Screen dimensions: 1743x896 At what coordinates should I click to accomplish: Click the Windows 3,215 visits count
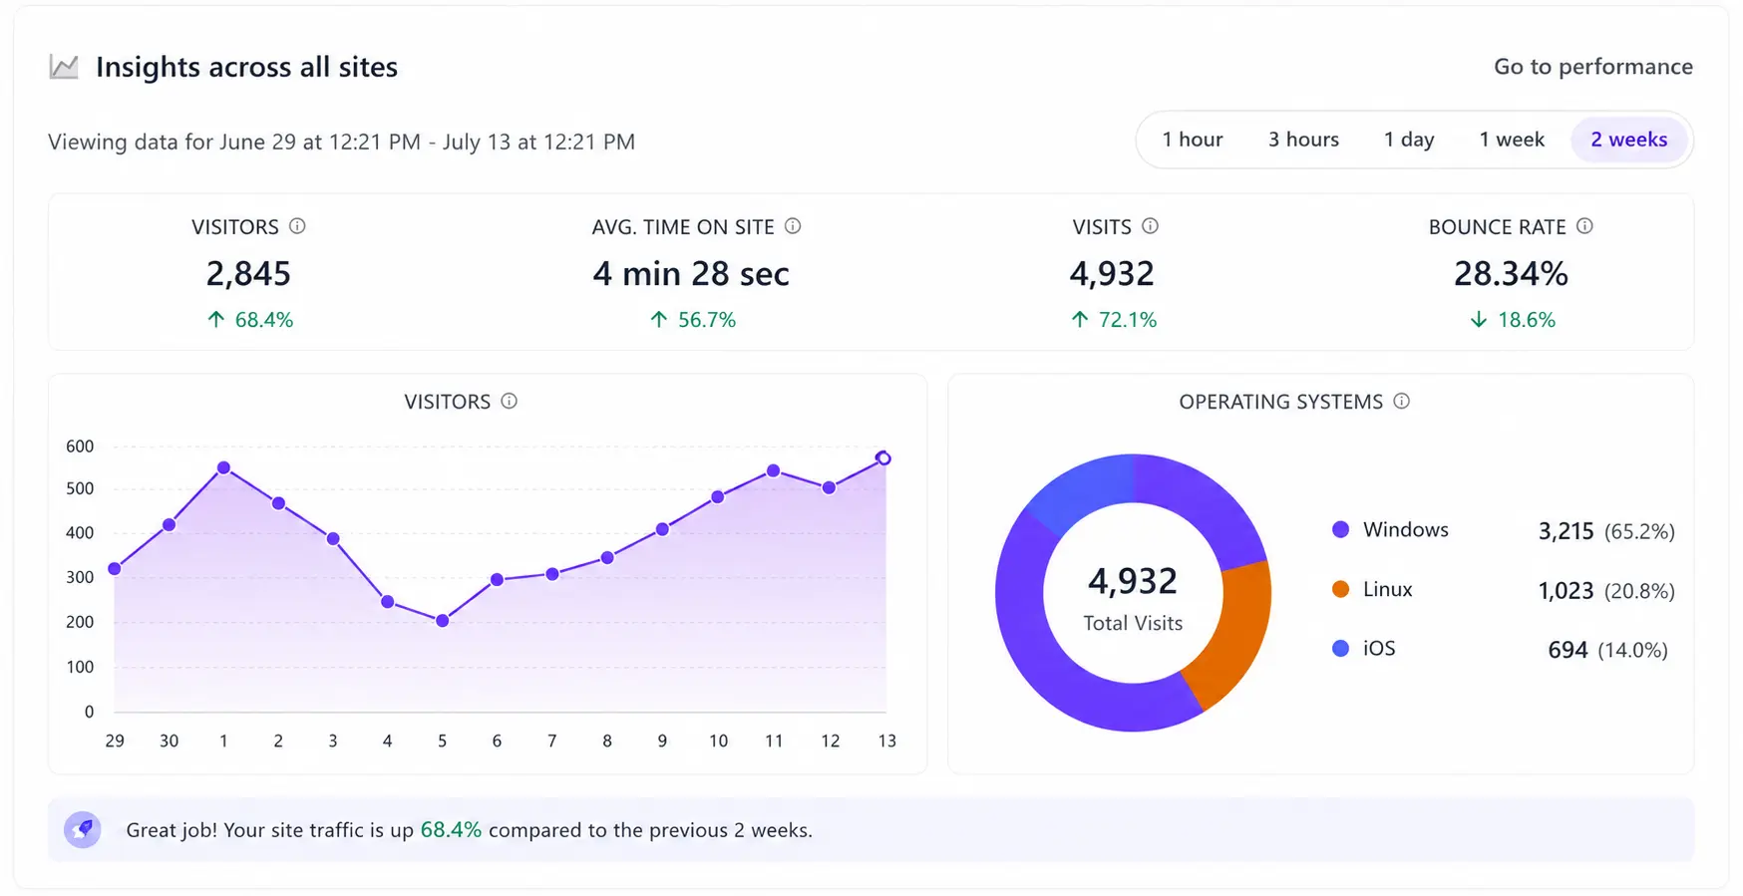click(1566, 531)
